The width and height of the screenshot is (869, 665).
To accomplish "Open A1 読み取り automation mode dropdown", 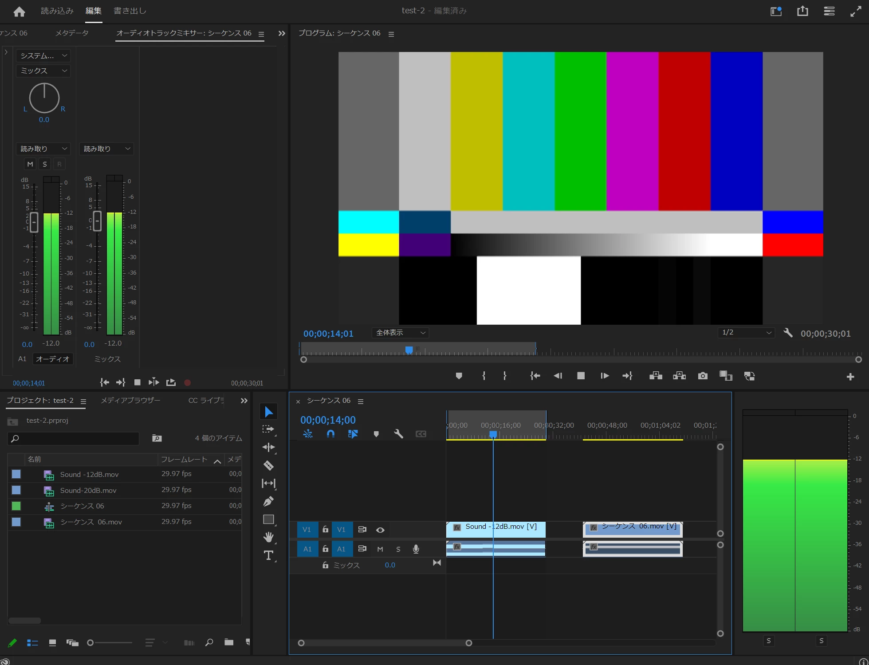I will (x=43, y=149).
